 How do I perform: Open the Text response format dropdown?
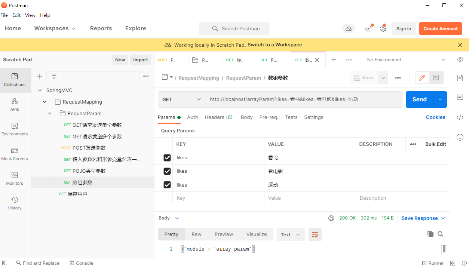click(291, 234)
